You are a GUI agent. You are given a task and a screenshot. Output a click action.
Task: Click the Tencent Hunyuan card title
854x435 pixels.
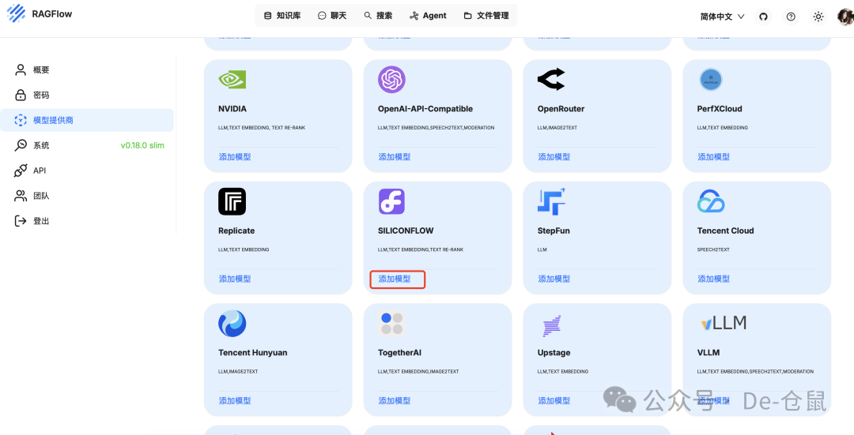pyautogui.click(x=253, y=352)
